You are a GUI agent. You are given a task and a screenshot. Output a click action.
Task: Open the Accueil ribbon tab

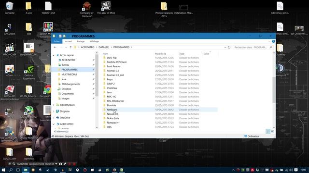pos(69,41)
